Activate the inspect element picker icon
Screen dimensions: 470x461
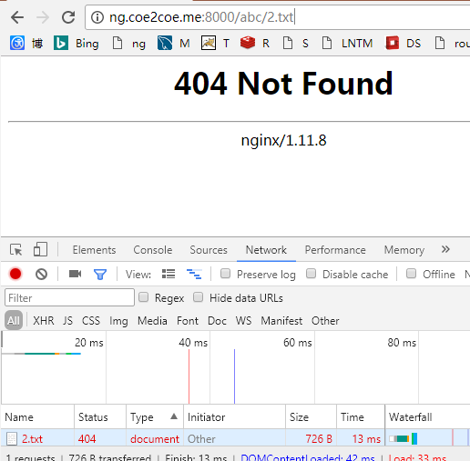click(x=15, y=250)
